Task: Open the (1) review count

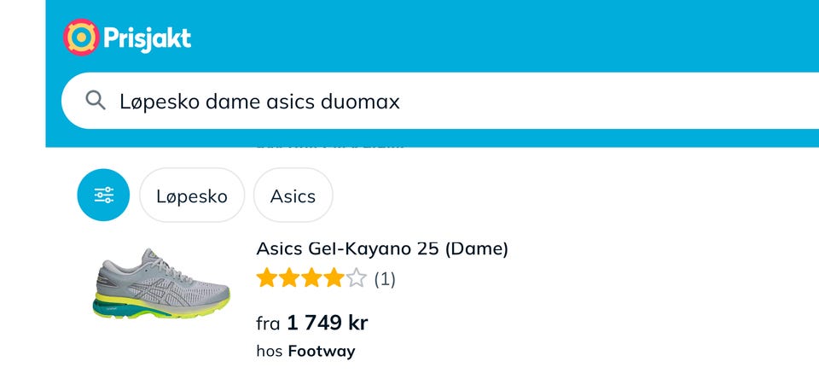Action: click(385, 278)
